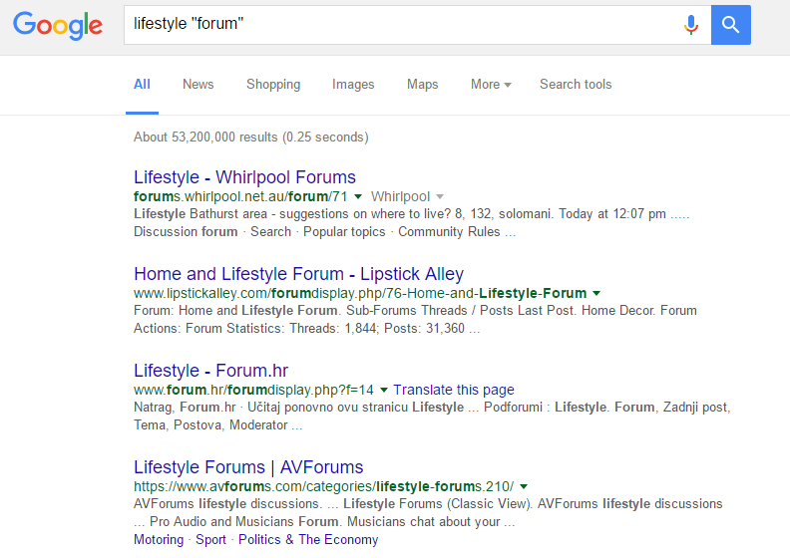The image size is (790, 558).
Task: Open Lifestyle - Whirlpool Forums result
Action: click(x=244, y=177)
